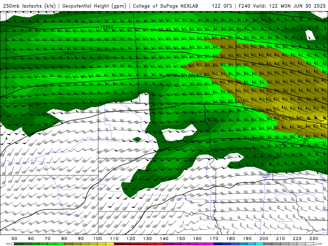
Task: Click the 130 label on the color scale
Action: pyautogui.click(x=148, y=239)
